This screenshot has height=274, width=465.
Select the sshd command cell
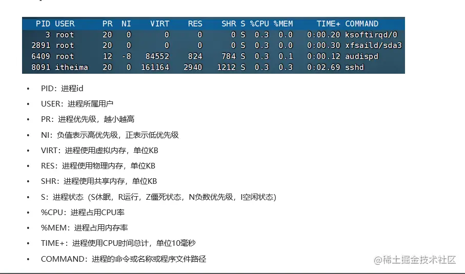pos(354,67)
